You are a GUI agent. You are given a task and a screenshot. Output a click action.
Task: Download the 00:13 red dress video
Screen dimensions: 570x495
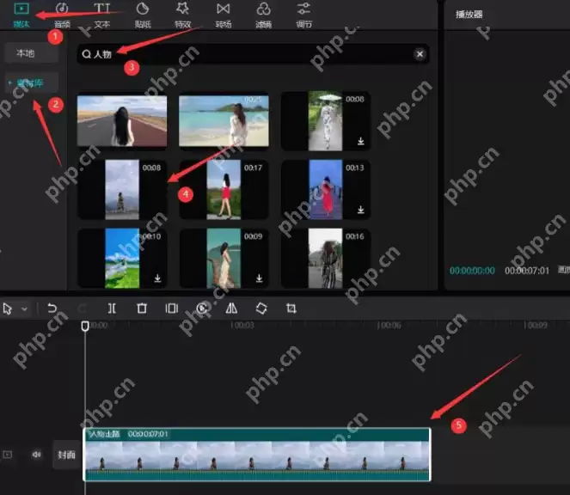(360, 209)
